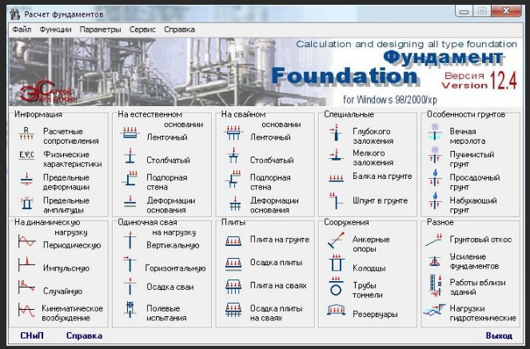Click the Импульсную load icon
Screen dimensions: 530x349
point(26,264)
